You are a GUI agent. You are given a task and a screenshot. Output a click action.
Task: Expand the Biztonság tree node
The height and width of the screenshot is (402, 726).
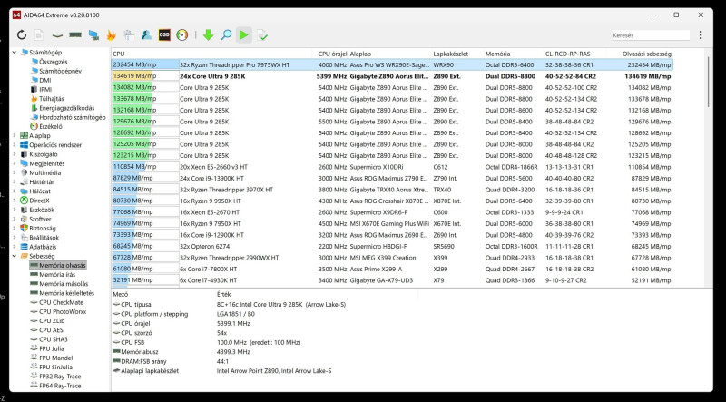[x=15, y=229]
